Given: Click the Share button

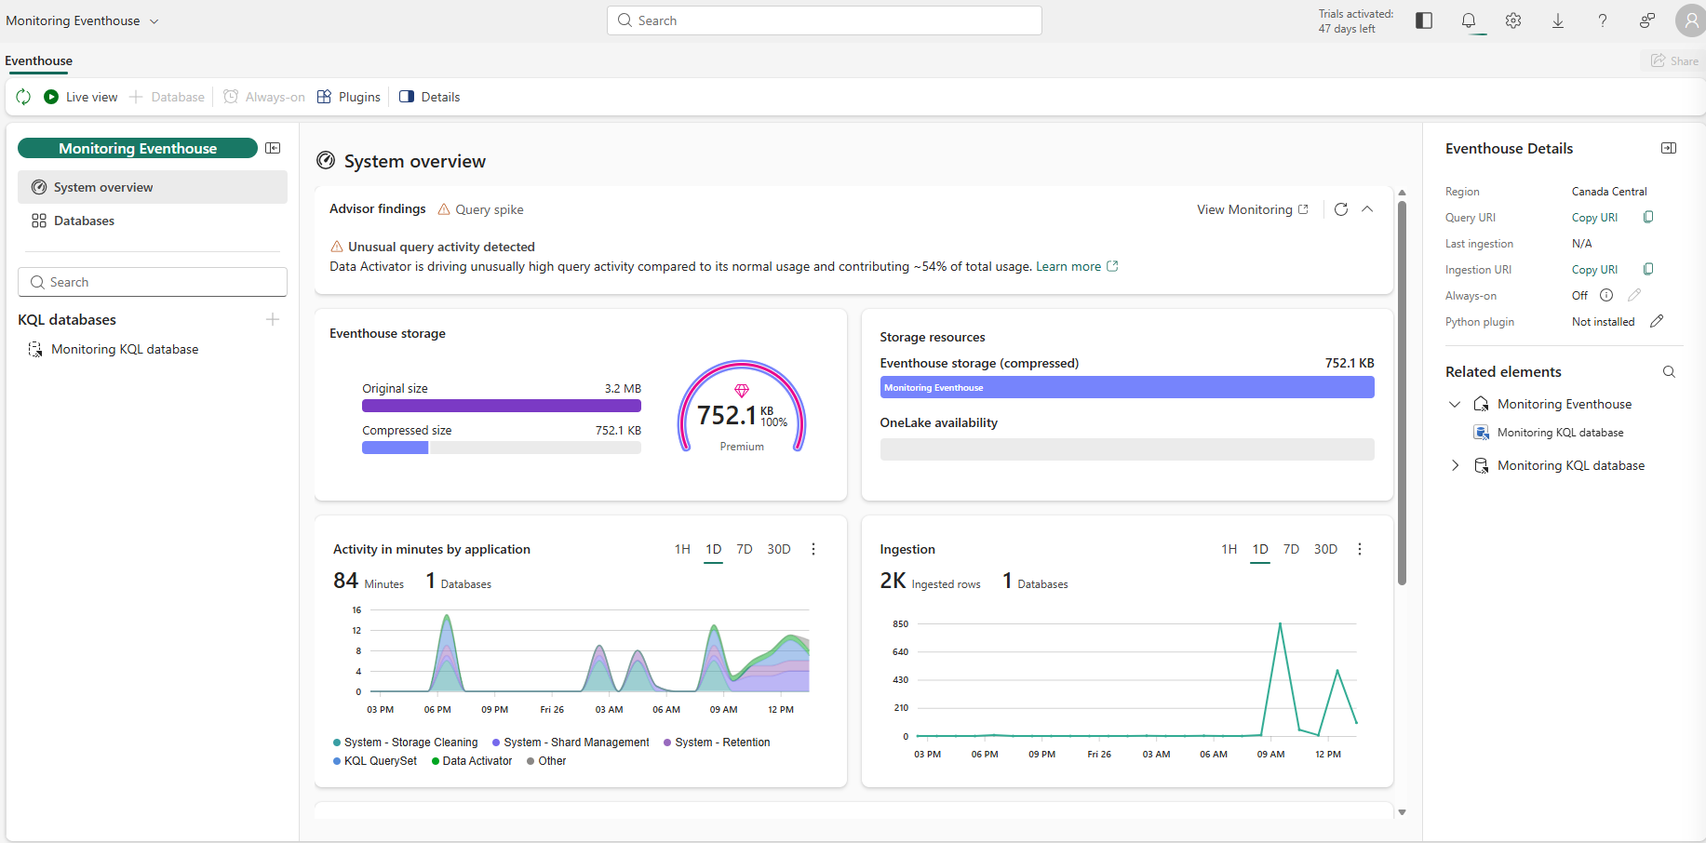Looking at the screenshot, I should pyautogui.click(x=1674, y=60).
